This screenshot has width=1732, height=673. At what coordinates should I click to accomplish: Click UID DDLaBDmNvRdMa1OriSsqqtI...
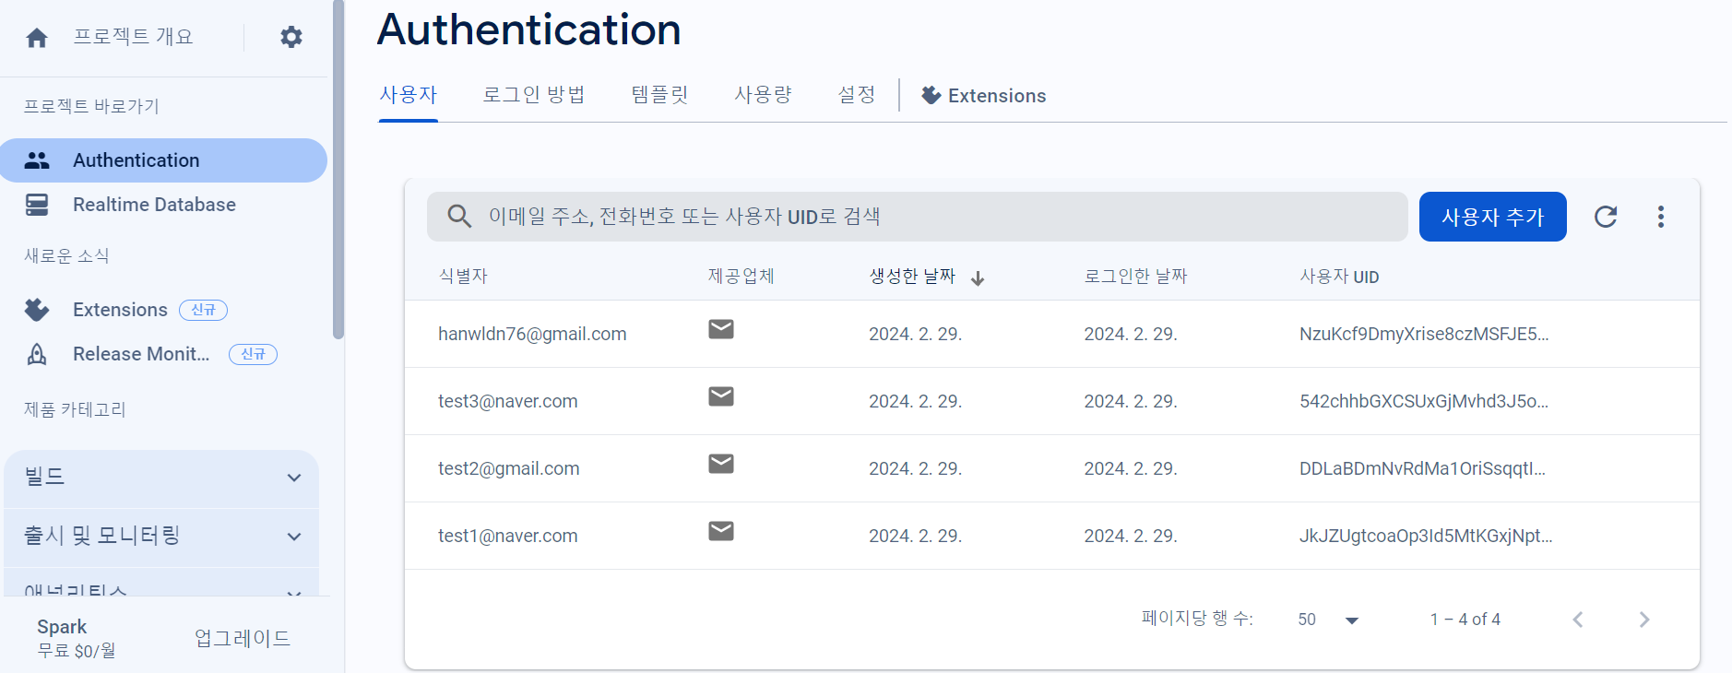pyautogui.click(x=1423, y=468)
